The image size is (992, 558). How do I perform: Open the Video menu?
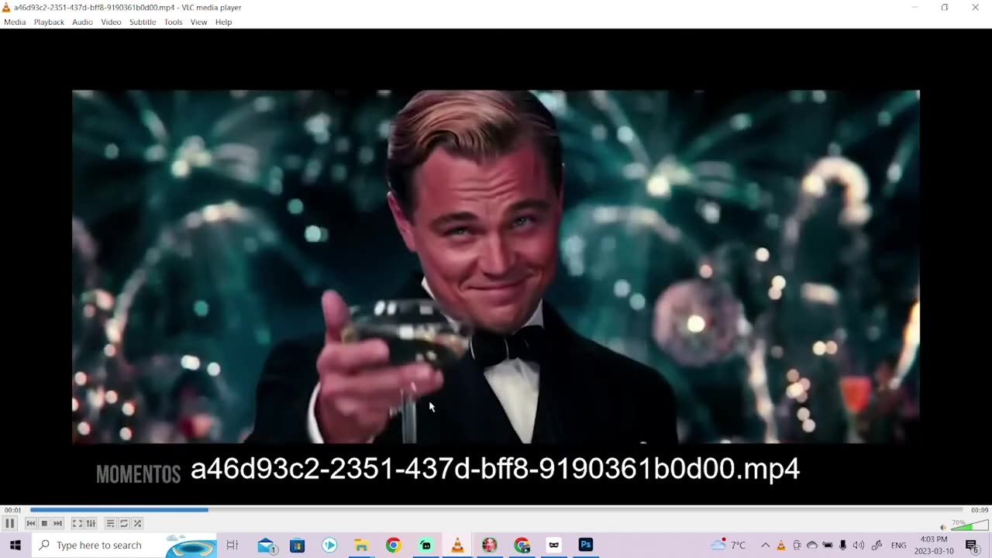111,22
